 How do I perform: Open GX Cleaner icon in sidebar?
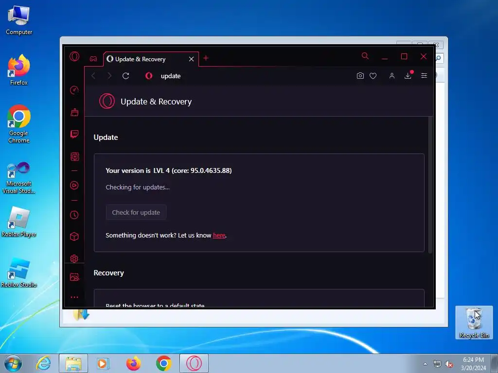point(74,112)
